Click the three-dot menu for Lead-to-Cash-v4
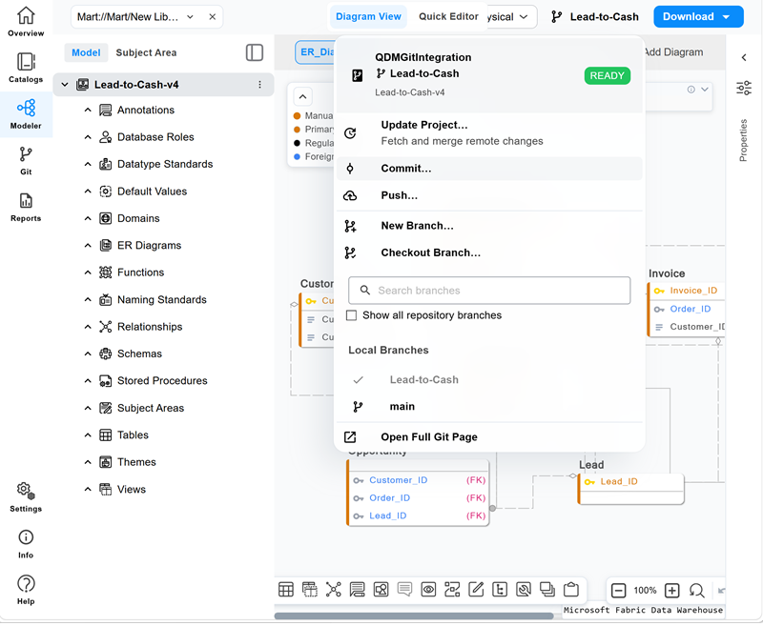Screen dimensions: 763x626 pos(259,85)
